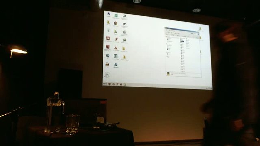Screen dimensions: 260x146
Task: Launch the blue circular chat bubble desktop icon
Action: point(116,65)
